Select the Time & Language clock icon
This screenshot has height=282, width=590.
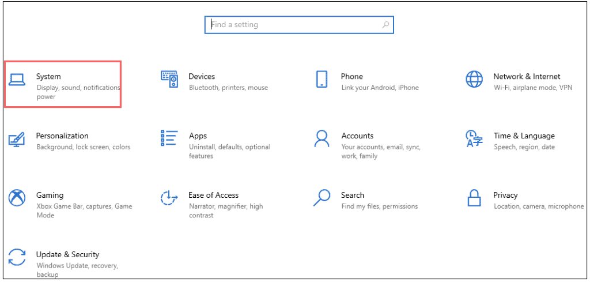coord(474,139)
